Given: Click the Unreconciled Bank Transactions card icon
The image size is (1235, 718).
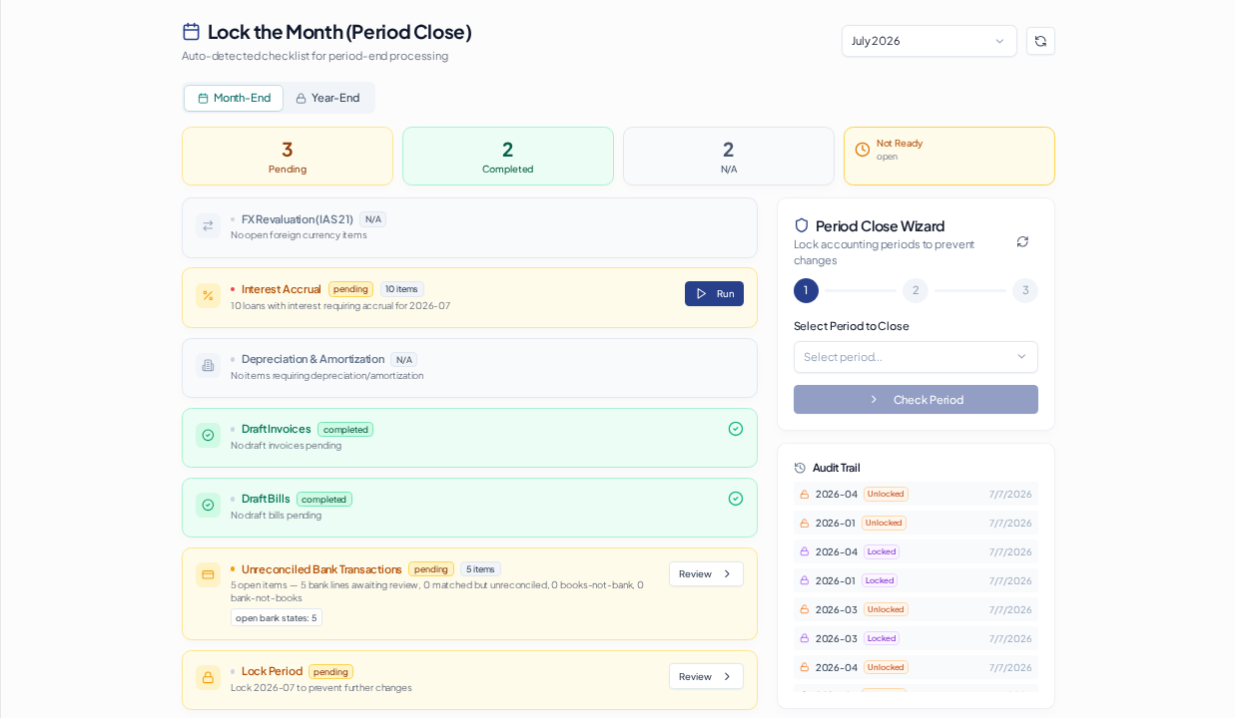Looking at the screenshot, I should 208,574.
